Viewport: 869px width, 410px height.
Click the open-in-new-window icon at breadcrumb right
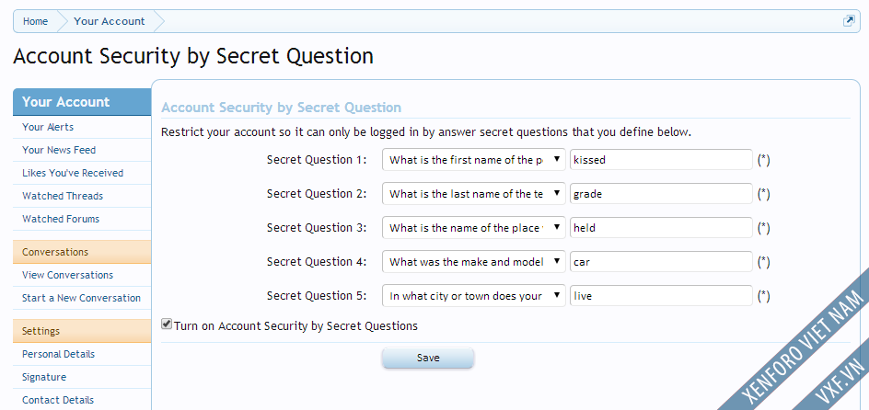click(849, 21)
